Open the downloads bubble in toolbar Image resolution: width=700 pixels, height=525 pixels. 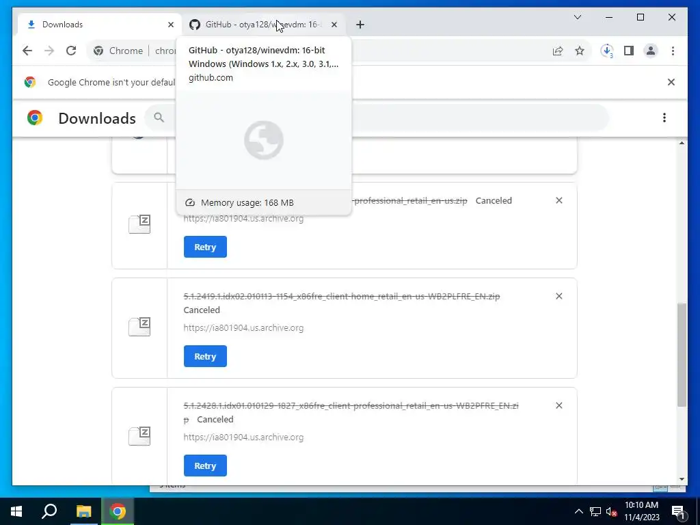click(607, 51)
